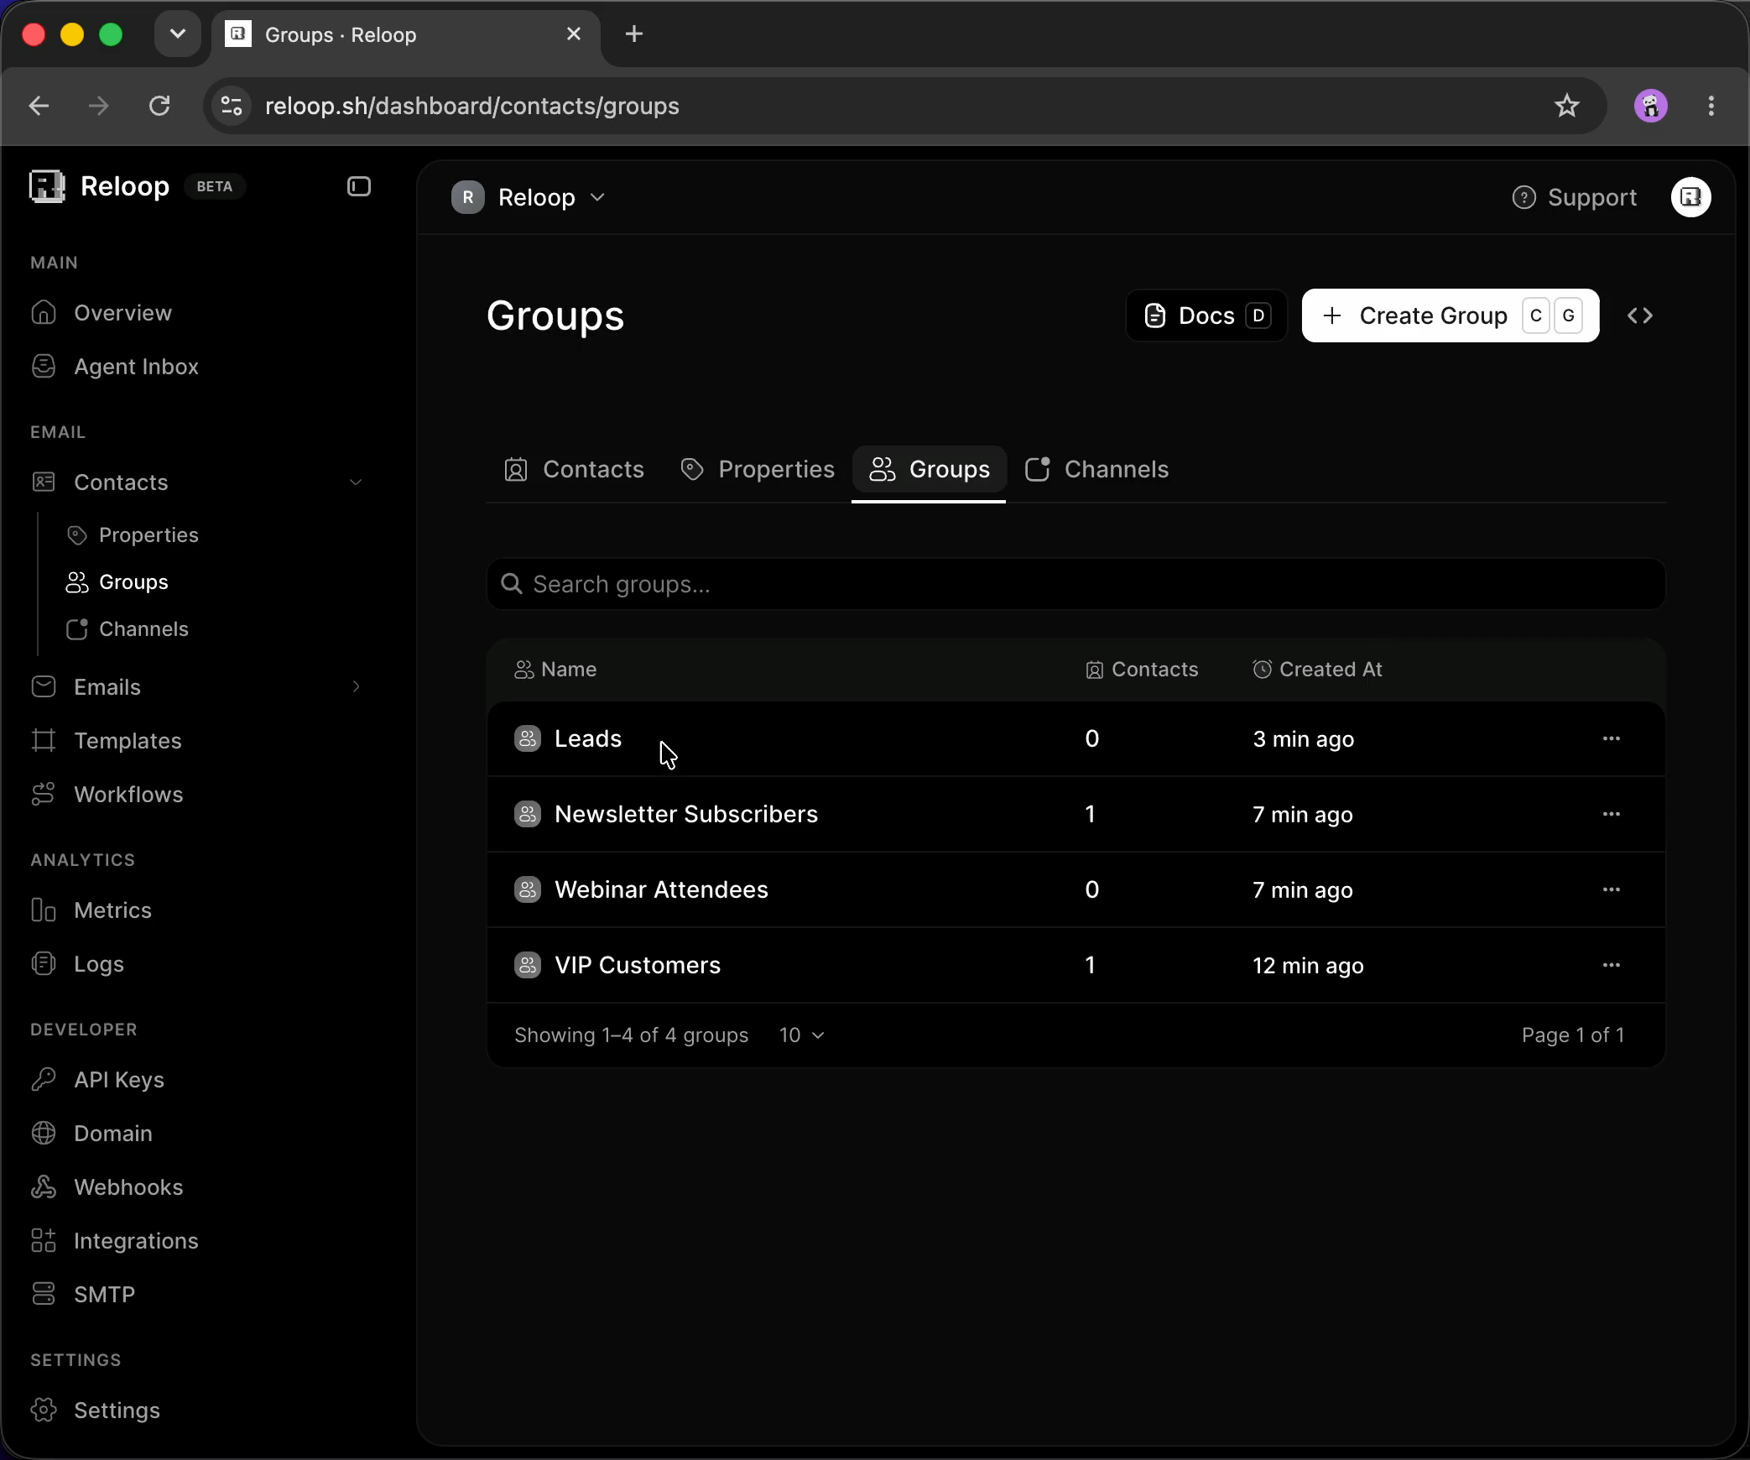Screen dimensions: 1750x1460
Task: Click the address bar URL
Action: coord(472,106)
